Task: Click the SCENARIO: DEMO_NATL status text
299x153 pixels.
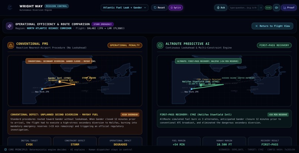Action: (230, 150)
